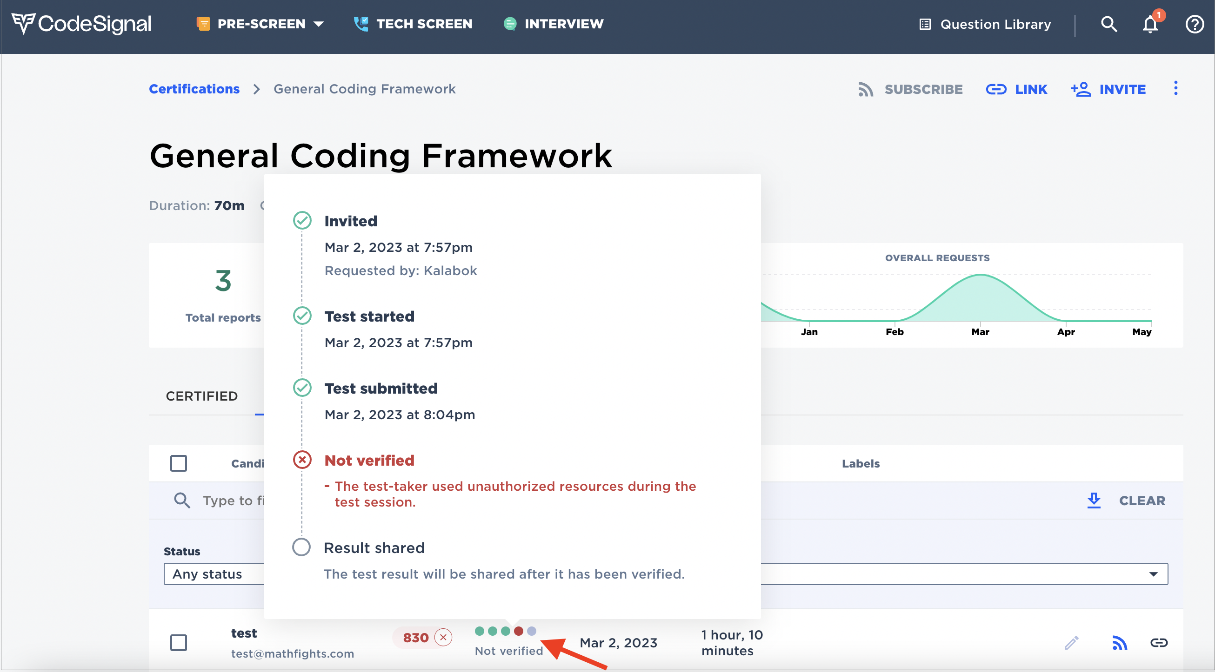Screen dimensions: 1215x672
Task: Click the download icon beside CLEAR
Action: 1093,500
